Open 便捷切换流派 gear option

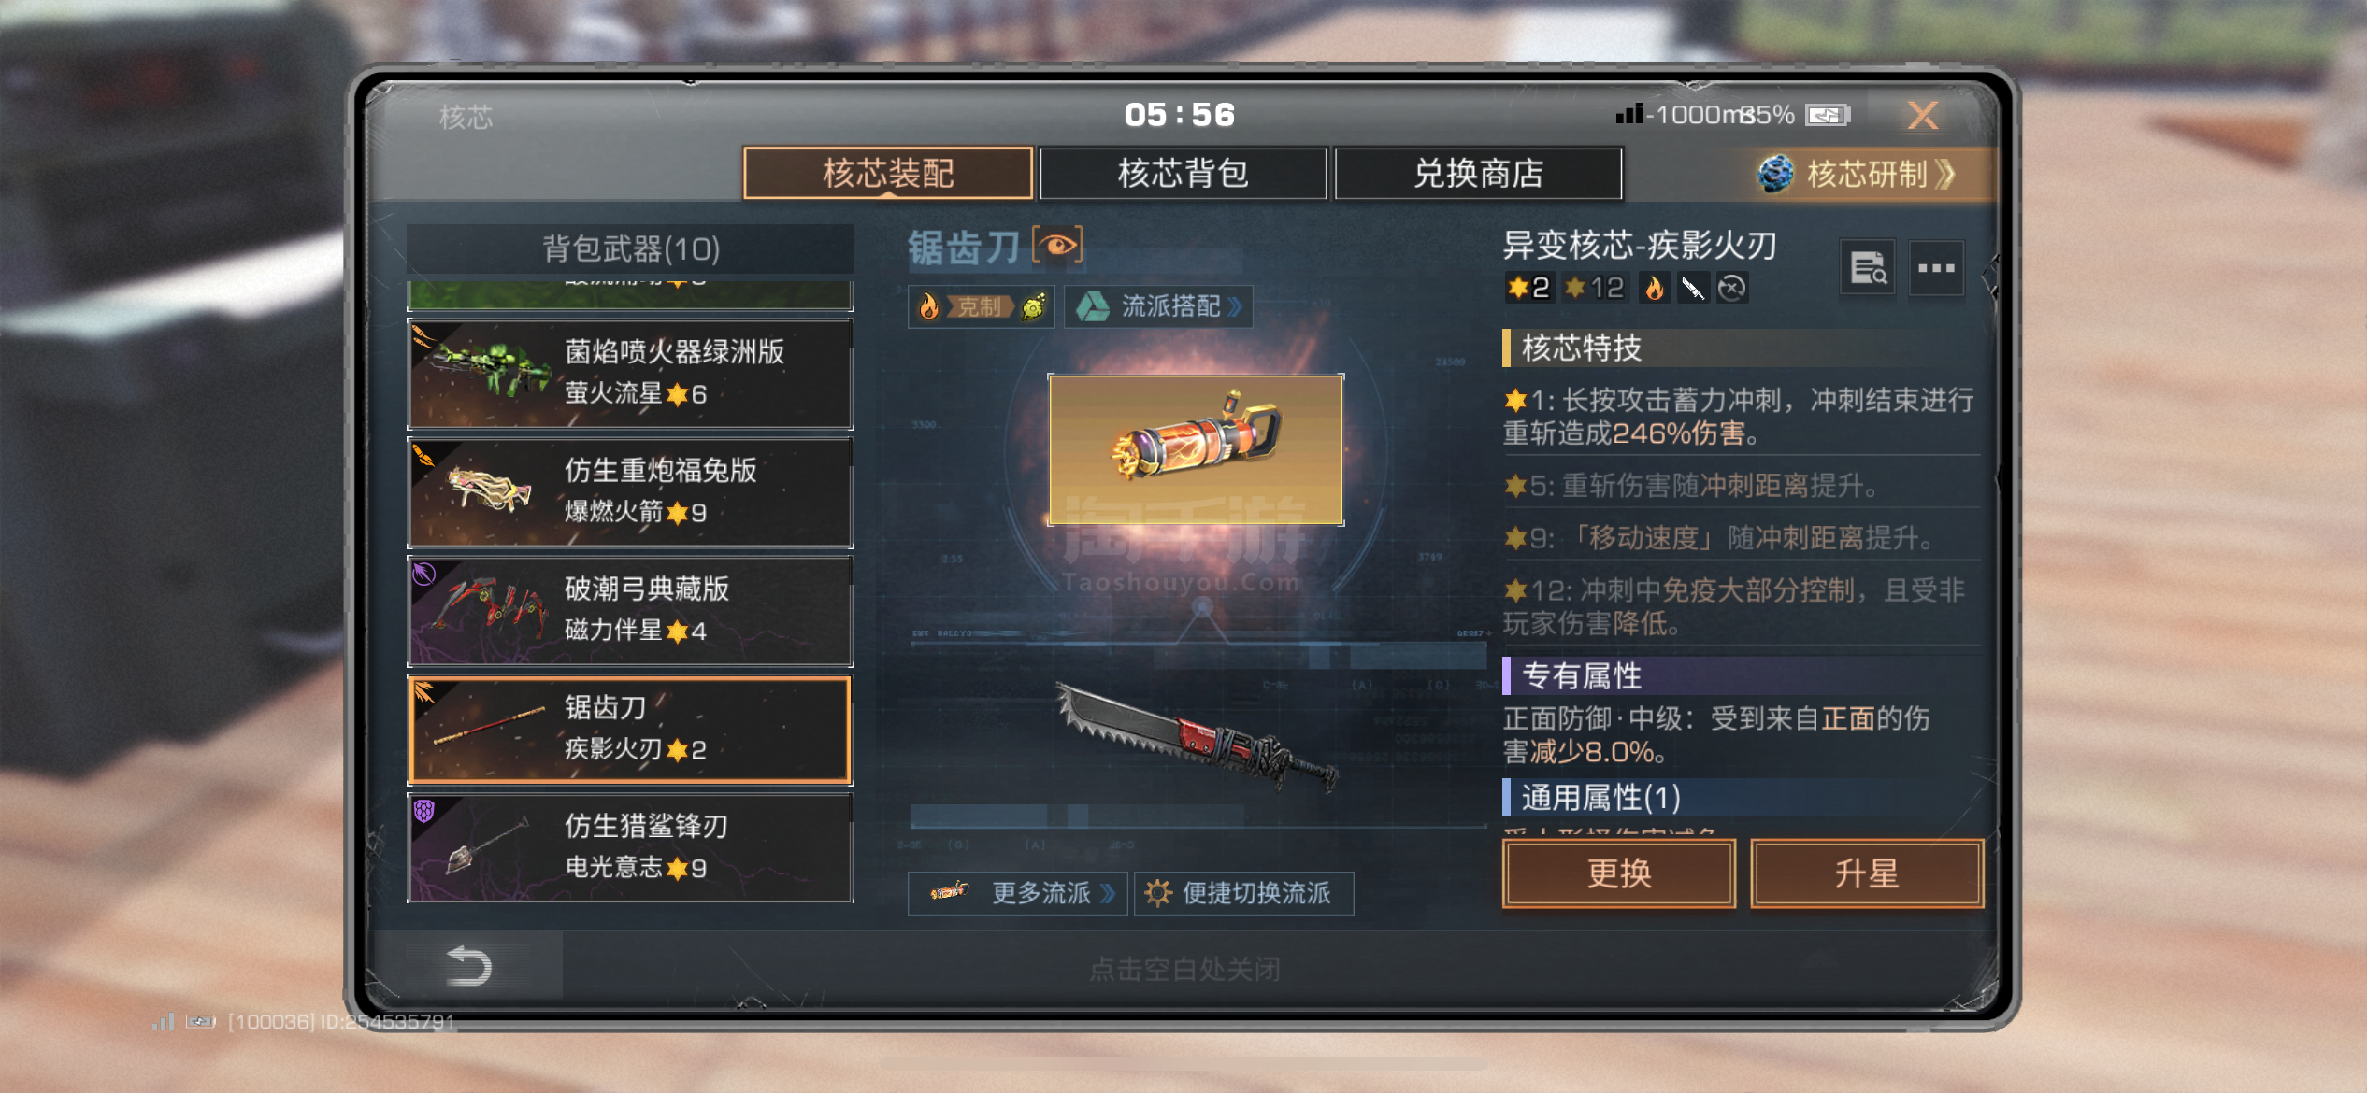pyautogui.click(x=1243, y=893)
